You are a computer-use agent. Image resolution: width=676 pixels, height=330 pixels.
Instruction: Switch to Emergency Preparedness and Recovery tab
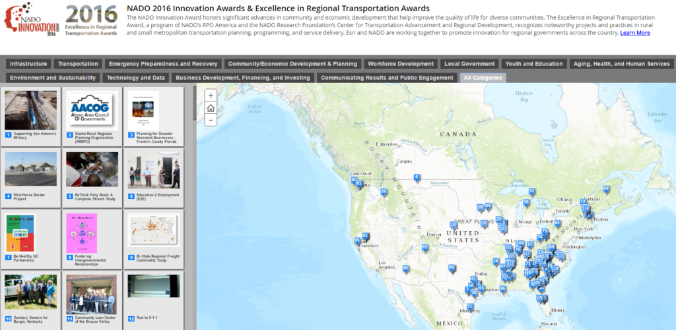[x=164, y=64]
